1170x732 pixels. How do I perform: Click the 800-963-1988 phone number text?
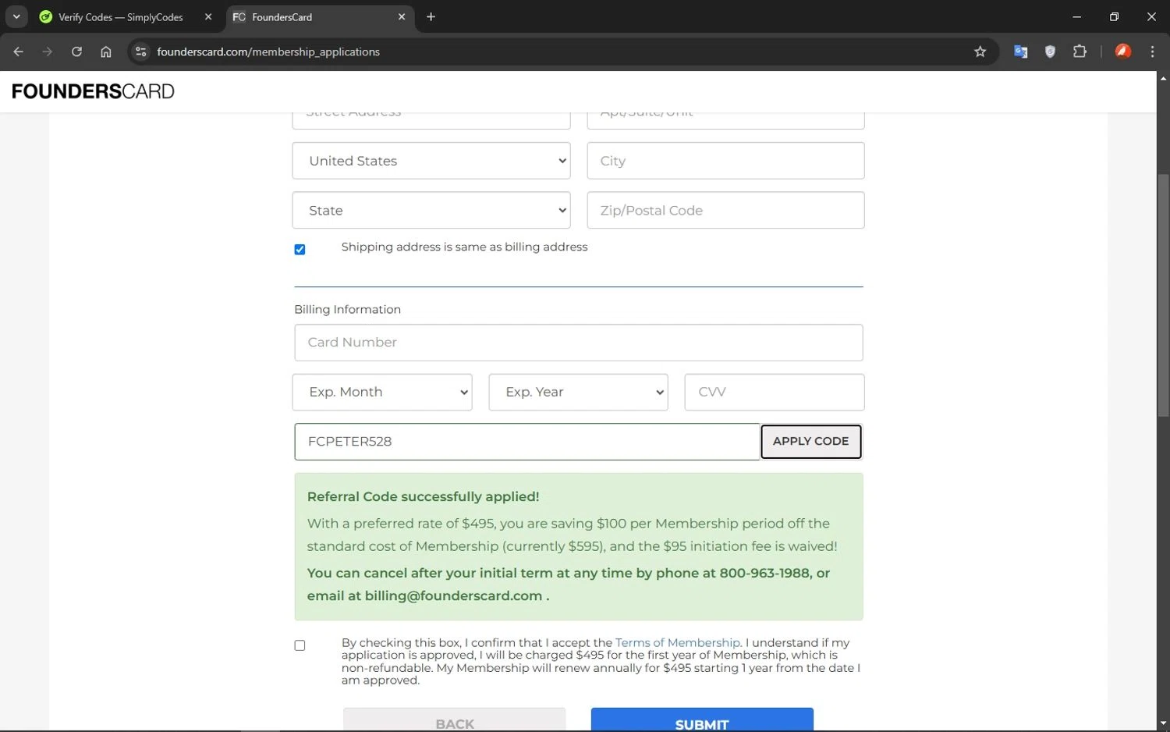764,573
